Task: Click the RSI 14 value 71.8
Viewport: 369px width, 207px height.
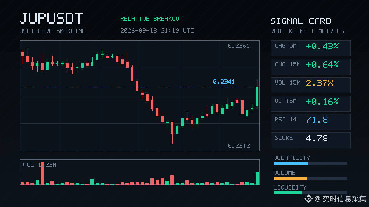Action: [x=317, y=120]
